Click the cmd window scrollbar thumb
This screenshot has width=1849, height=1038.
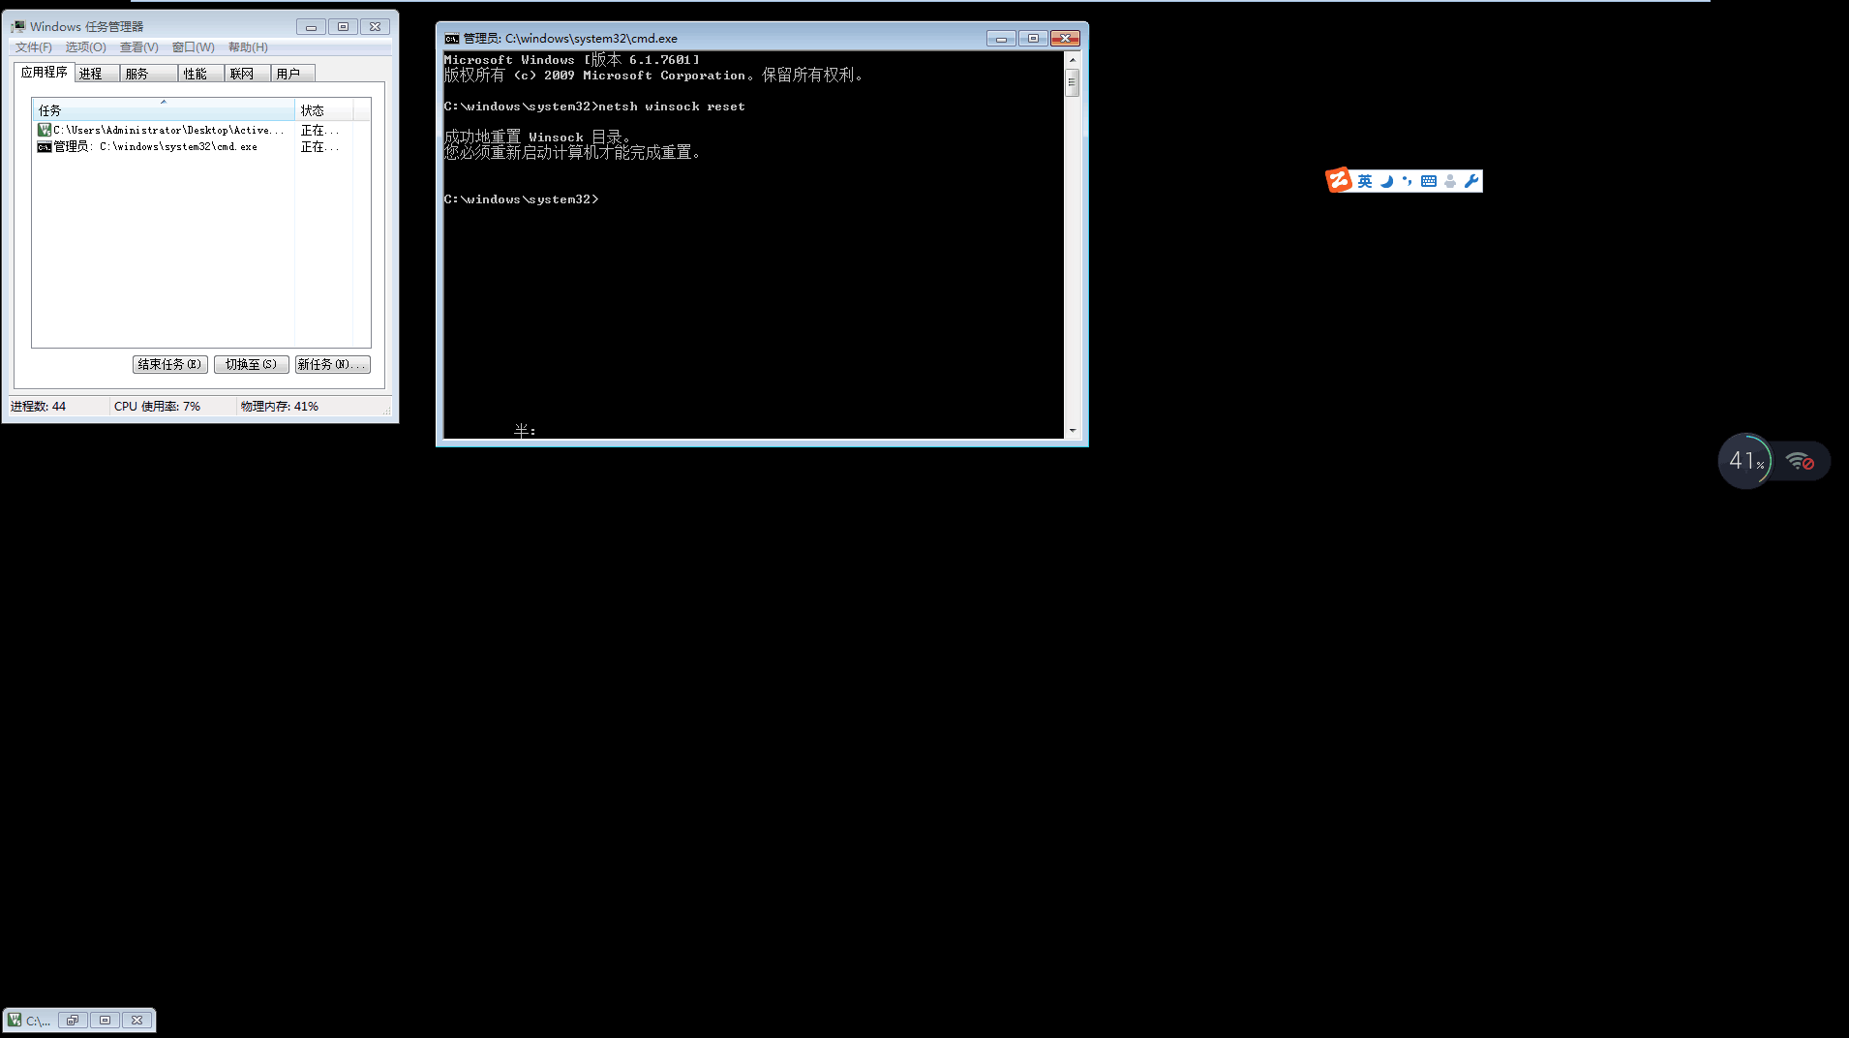tap(1072, 82)
